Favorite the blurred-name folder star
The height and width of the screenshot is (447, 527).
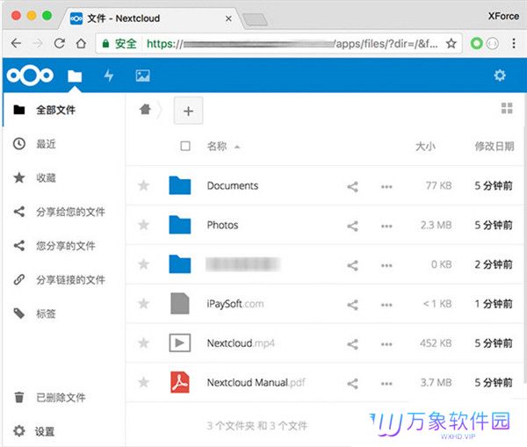click(144, 264)
